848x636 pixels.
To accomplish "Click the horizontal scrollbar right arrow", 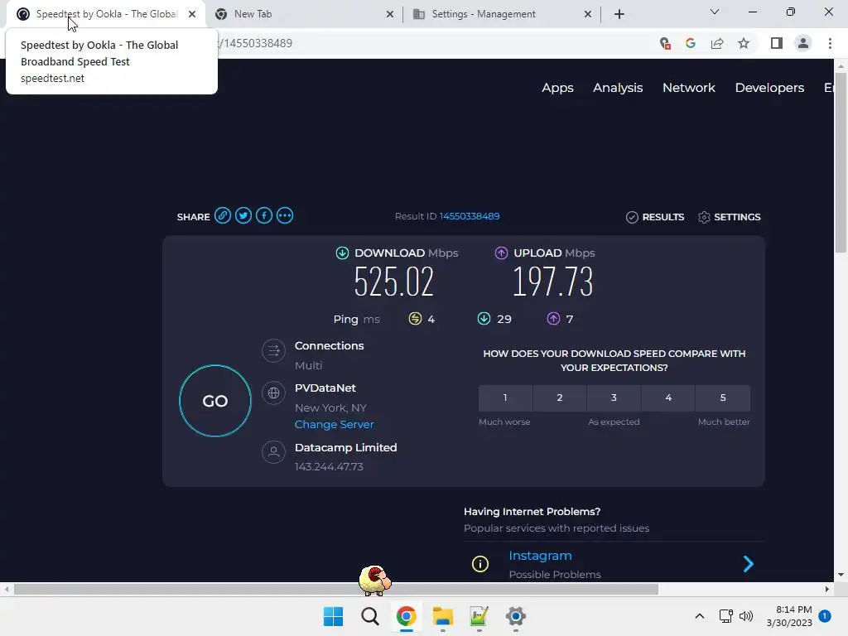I will 827,589.
